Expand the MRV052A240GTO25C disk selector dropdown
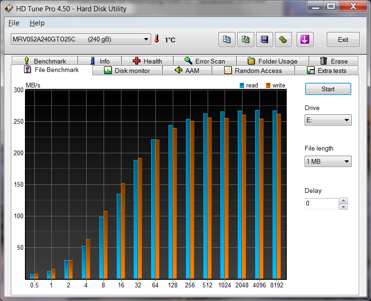This screenshot has height=301, width=371. pos(146,40)
